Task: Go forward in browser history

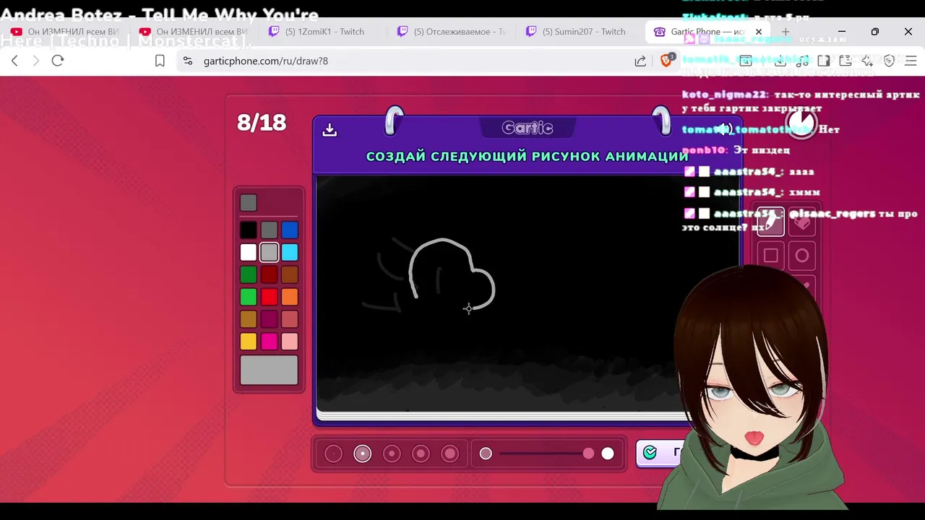Action: point(36,61)
